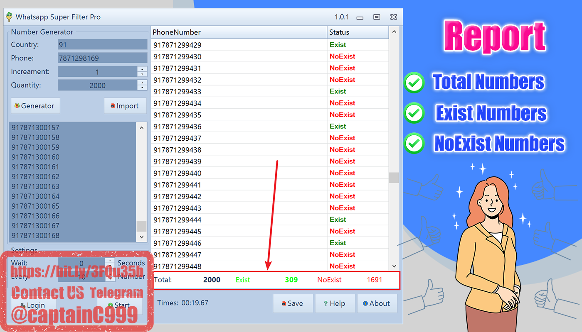Image resolution: width=582 pixels, height=332 pixels.
Task: Sort by the PhoneNumber column header
Action: tap(239, 32)
